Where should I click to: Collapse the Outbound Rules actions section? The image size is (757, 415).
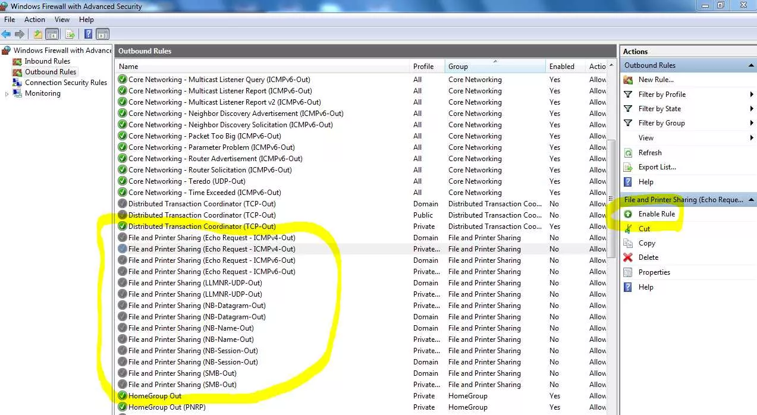tap(751, 65)
